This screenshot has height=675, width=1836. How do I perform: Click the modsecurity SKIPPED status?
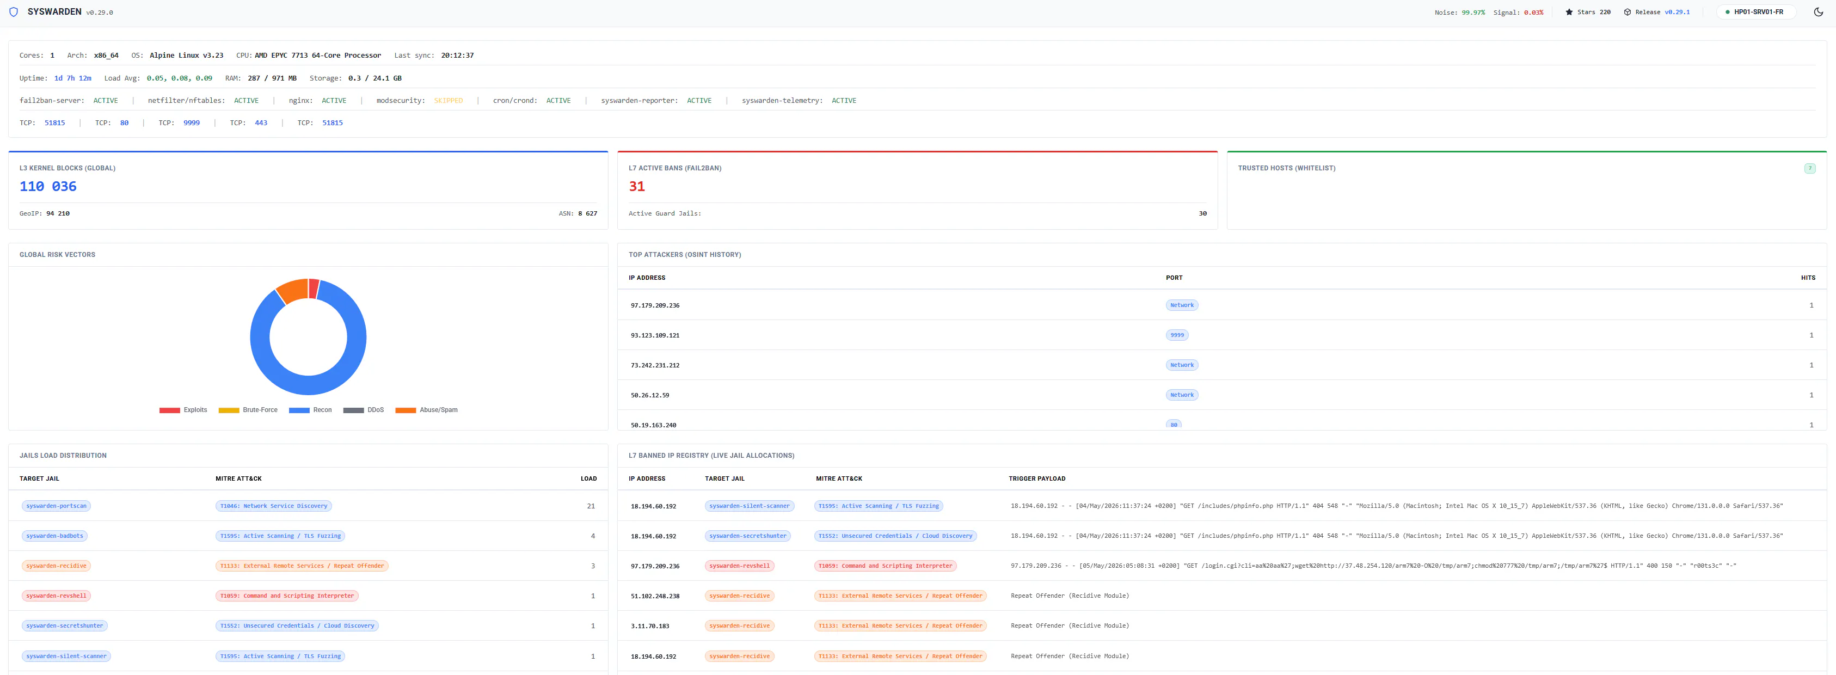449,101
